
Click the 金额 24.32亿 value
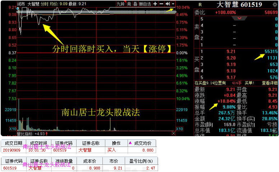point(227,119)
